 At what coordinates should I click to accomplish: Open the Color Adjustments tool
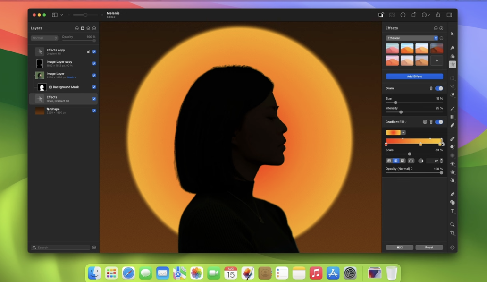452,56
